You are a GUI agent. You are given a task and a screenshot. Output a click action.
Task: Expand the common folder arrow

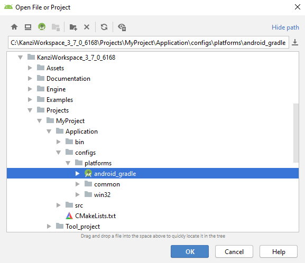77,184
